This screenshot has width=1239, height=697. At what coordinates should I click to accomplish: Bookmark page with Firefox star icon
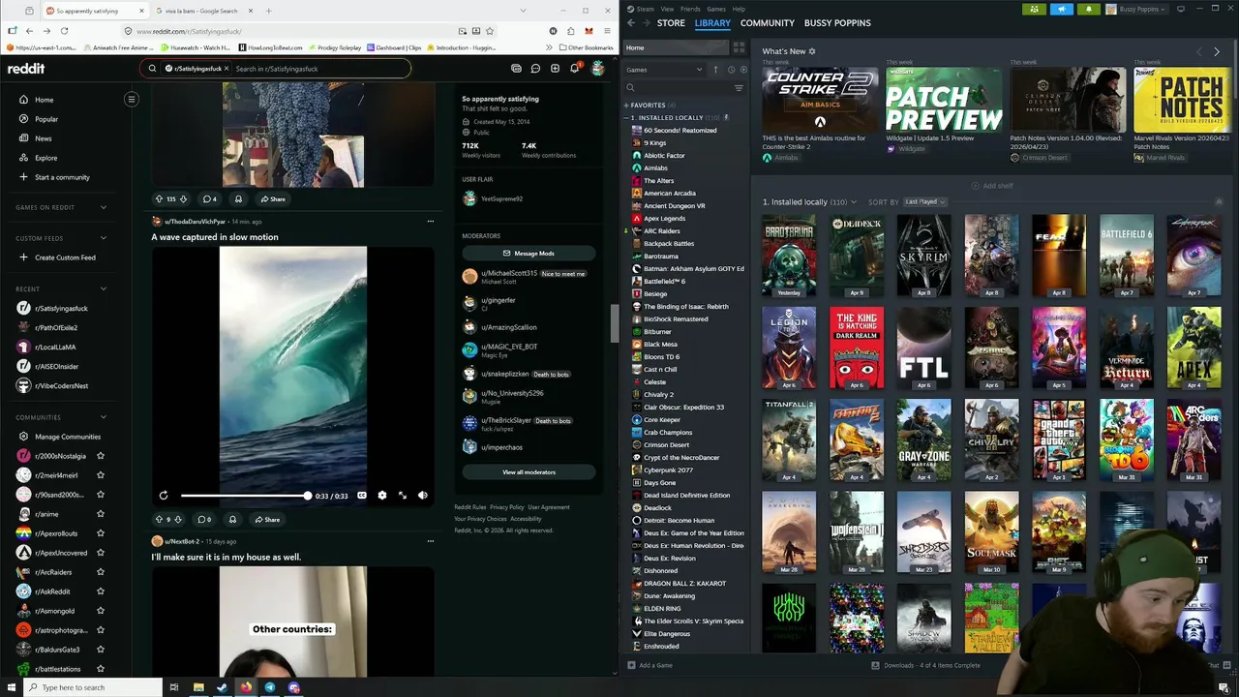(x=490, y=31)
